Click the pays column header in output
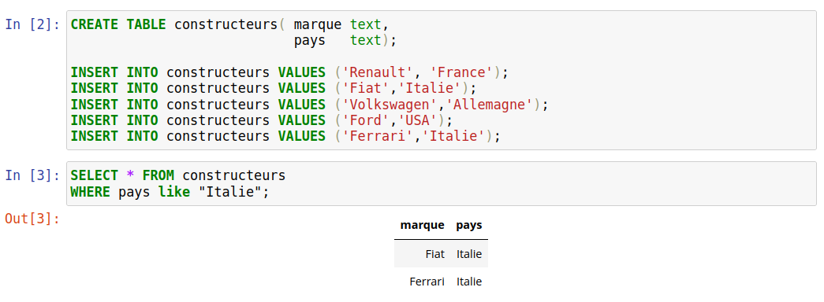 click(468, 226)
